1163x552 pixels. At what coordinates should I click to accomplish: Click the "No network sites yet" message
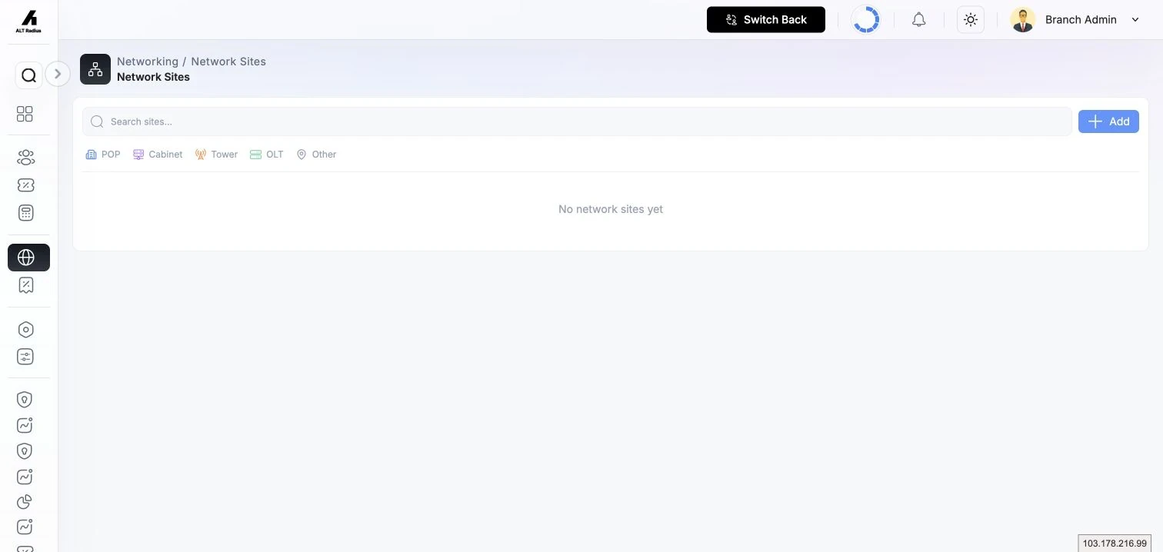click(611, 209)
